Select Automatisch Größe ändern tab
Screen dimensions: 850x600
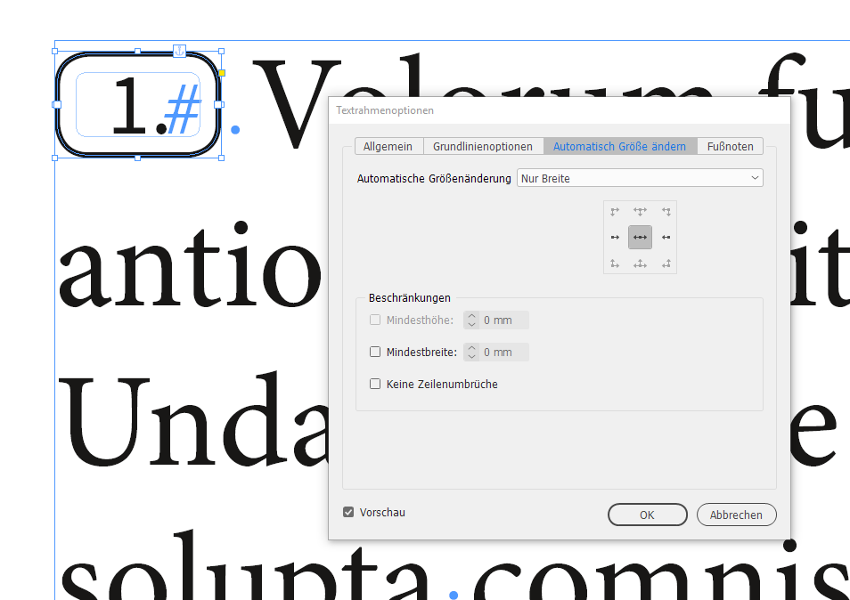[619, 146]
